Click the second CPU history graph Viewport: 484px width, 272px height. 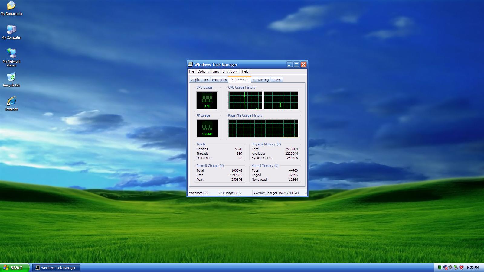(x=281, y=100)
